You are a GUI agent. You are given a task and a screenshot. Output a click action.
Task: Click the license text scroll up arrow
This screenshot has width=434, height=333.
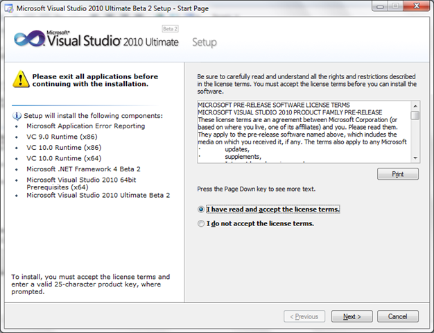pos(415,106)
